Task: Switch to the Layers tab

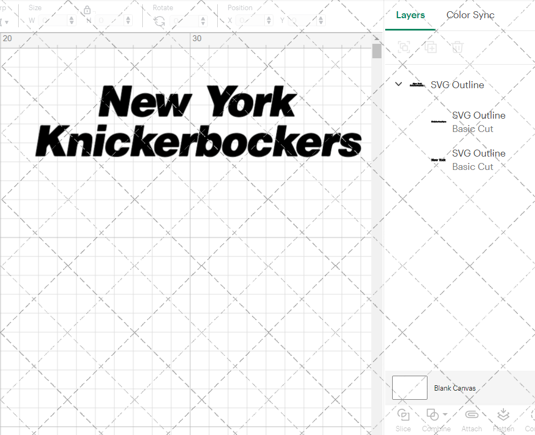Action: (410, 15)
